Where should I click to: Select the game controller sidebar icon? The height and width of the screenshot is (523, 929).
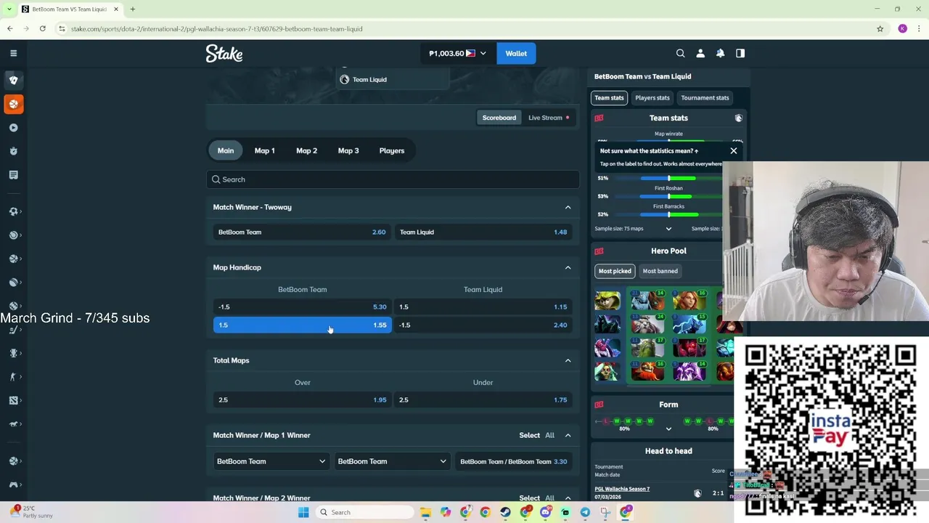13,485
